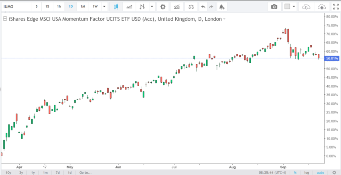Open the indicators chart icon
Image resolution: width=341 pixels, height=175 pixels.
[x=177, y=6]
